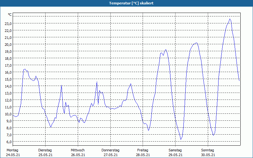Pick the 10,0 y-axis label
Viewport: 253px width, 158px height.
tap(8, 114)
